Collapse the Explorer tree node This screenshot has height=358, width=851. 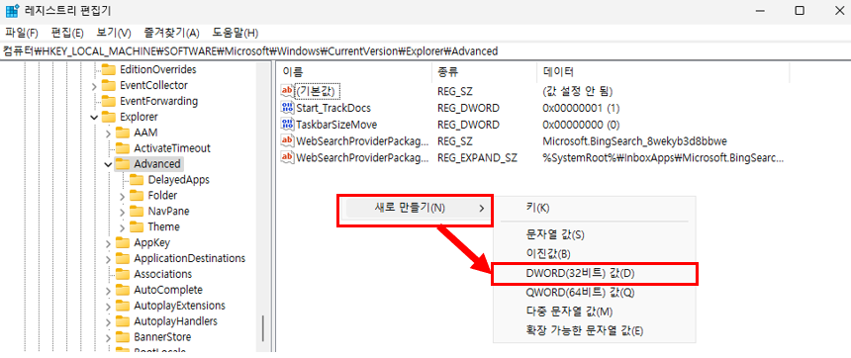tap(94, 117)
